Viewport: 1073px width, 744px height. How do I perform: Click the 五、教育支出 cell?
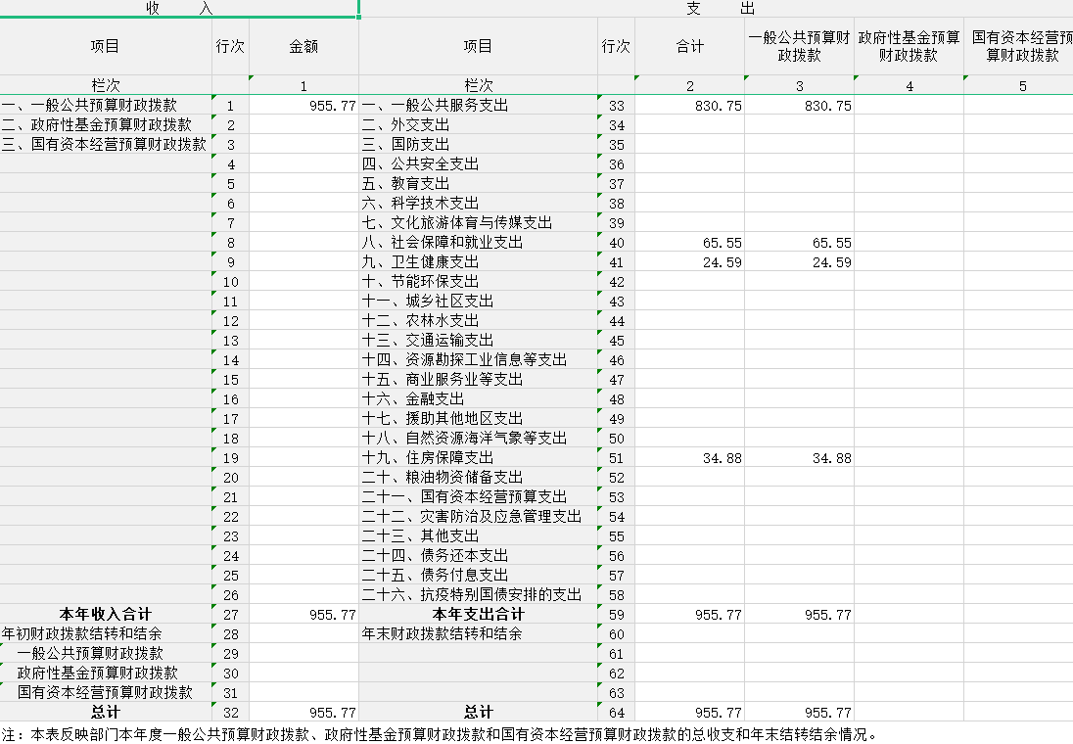point(478,184)
